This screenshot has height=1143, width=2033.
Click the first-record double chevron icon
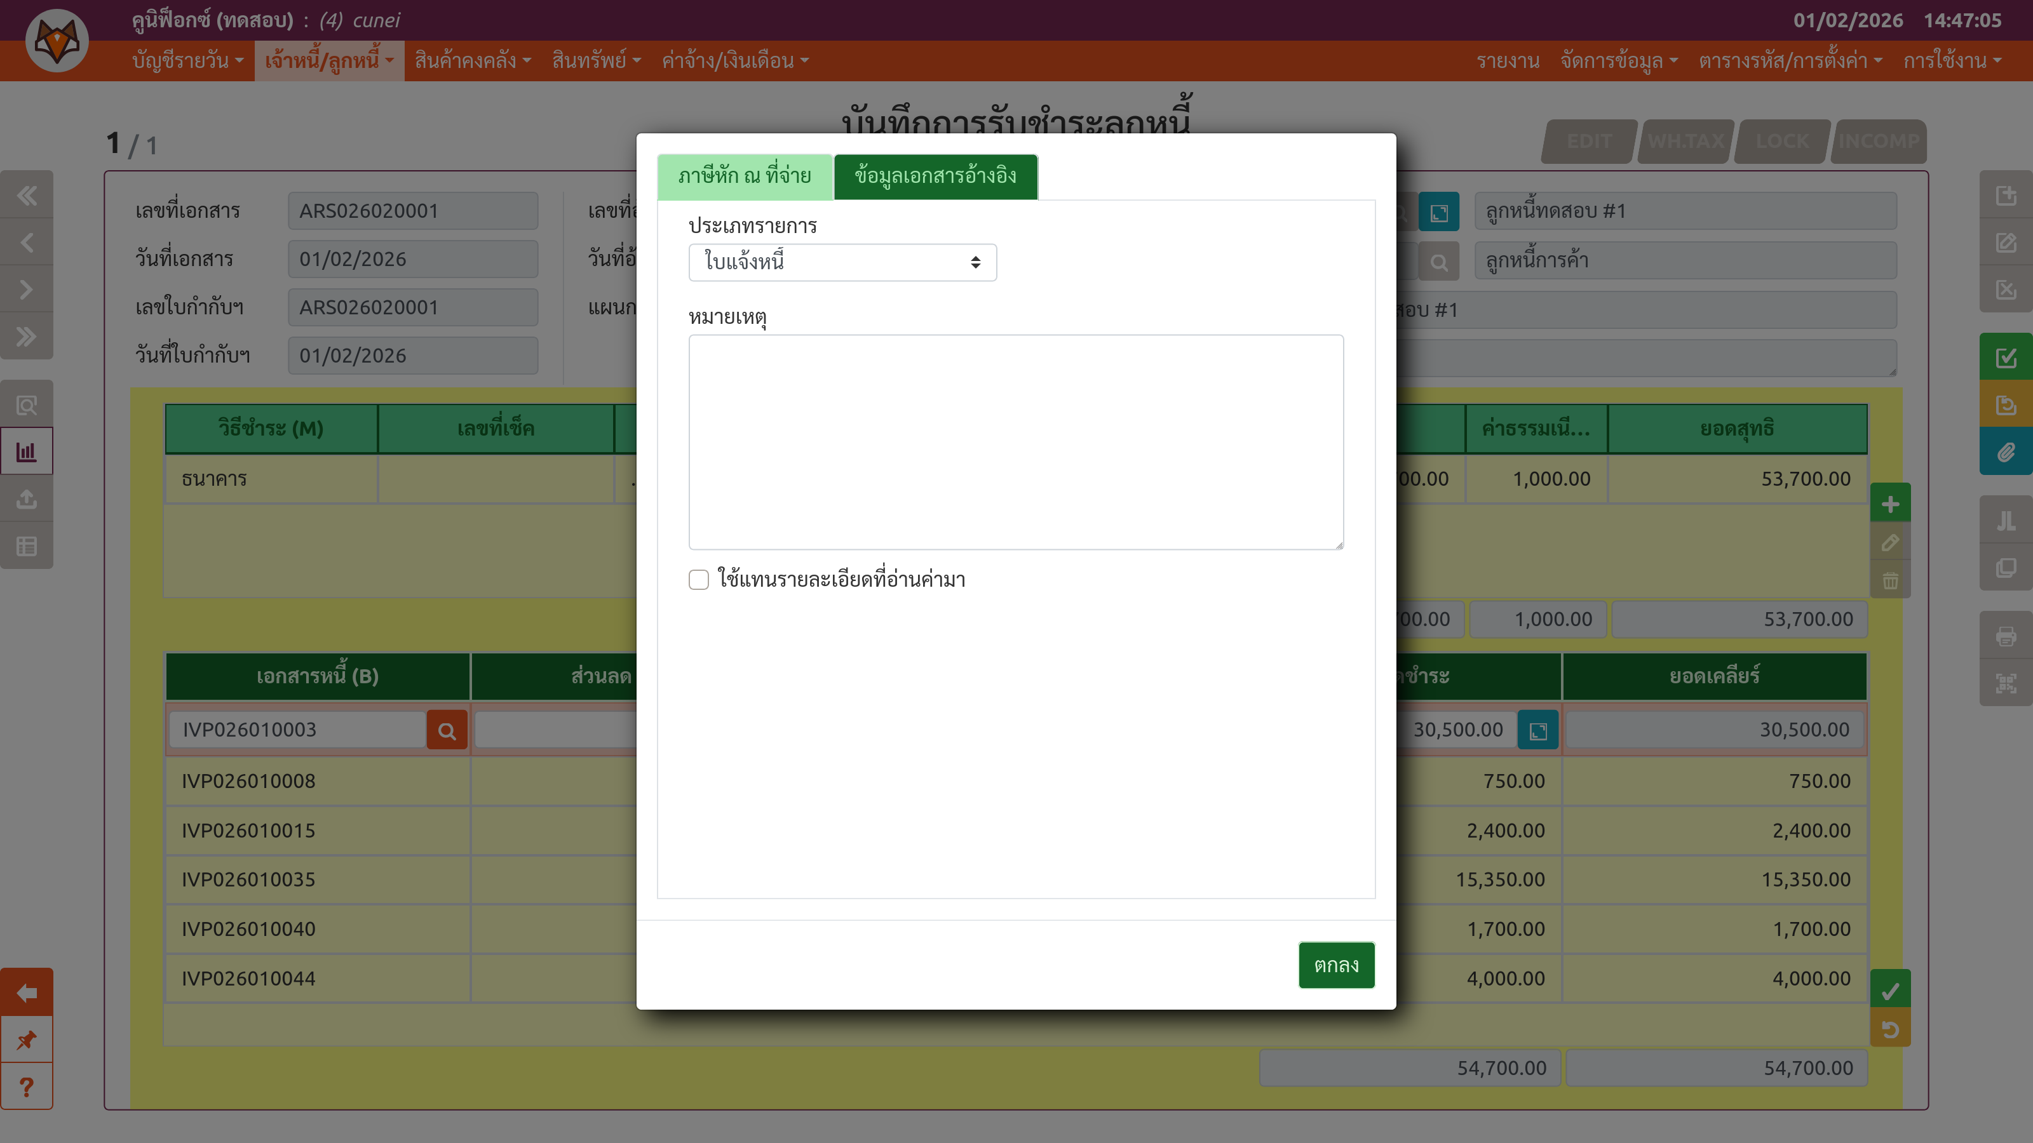click(x=27, y=195)
